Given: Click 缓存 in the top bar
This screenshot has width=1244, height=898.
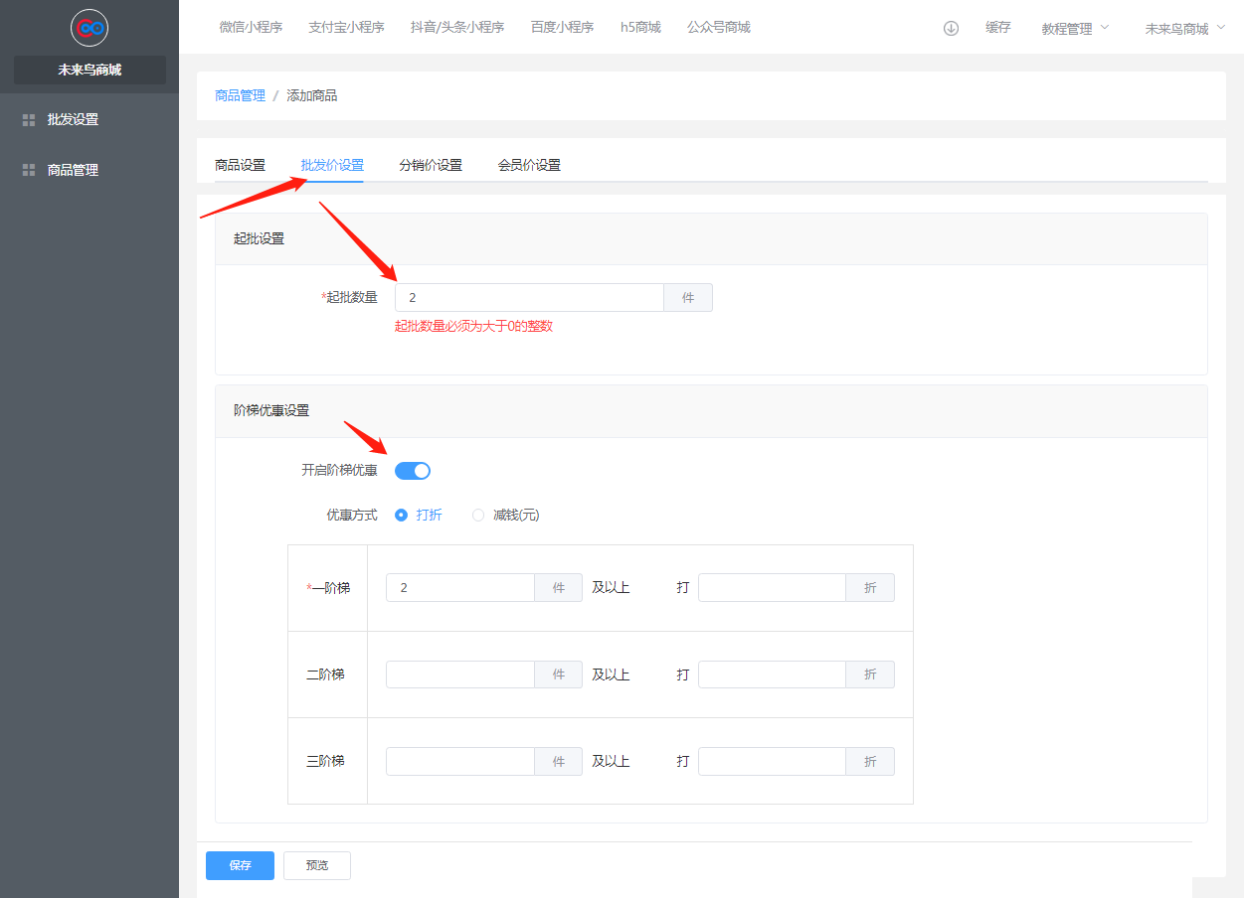Looking at the screenshot, I should pos(998,28).
